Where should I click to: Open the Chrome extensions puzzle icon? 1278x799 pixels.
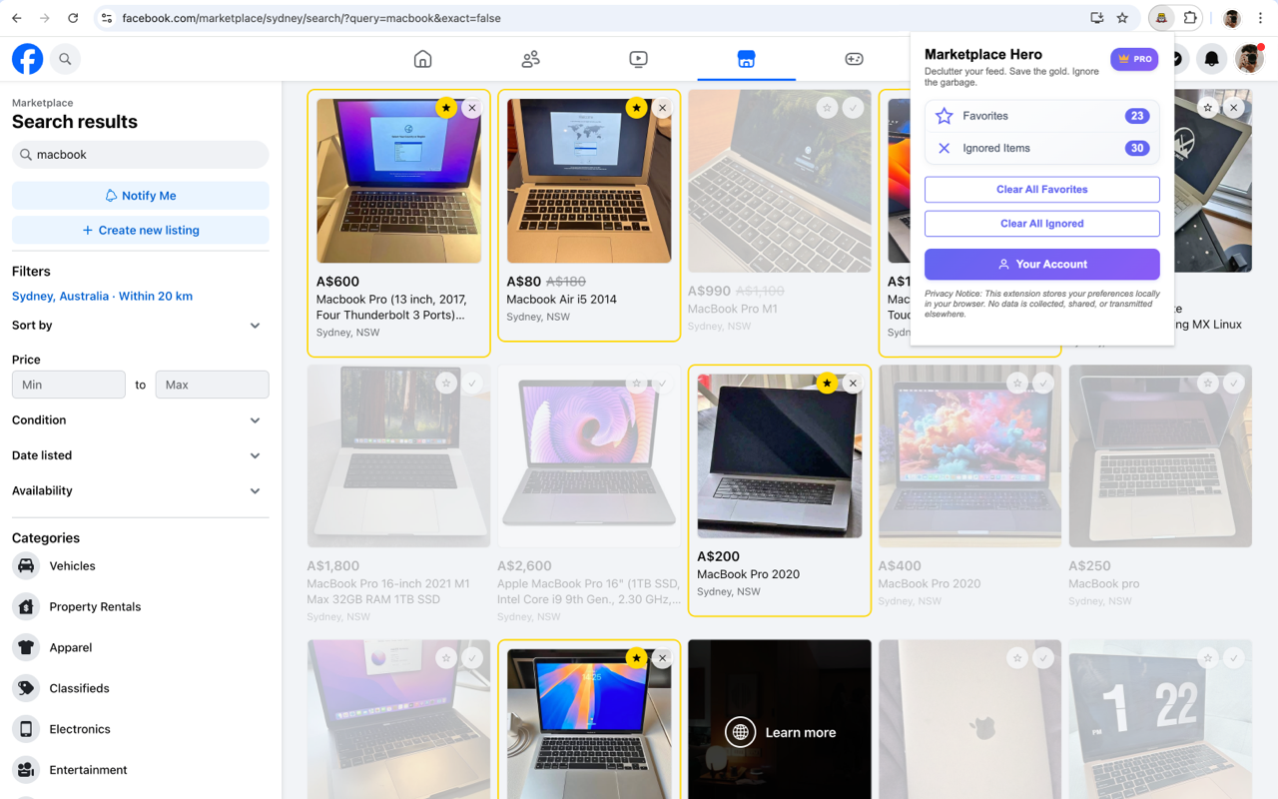[x=1190, y=18]
